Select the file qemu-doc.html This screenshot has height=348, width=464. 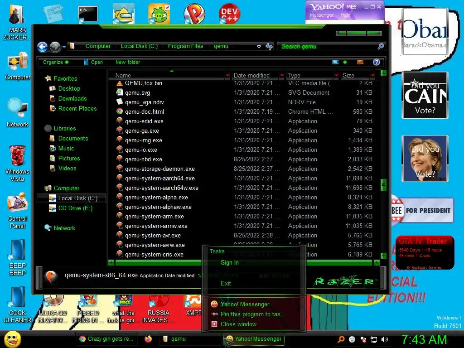(x=144, y=111)
